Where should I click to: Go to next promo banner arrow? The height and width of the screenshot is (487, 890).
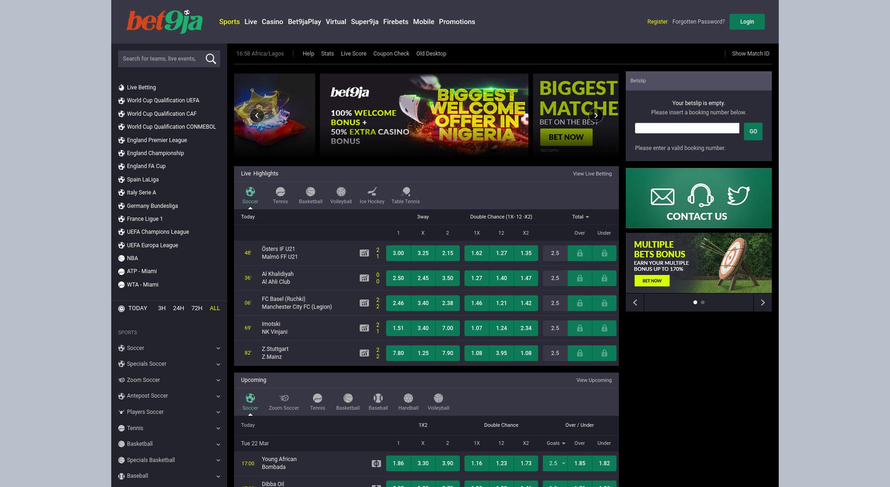click(x=596, y=115)
